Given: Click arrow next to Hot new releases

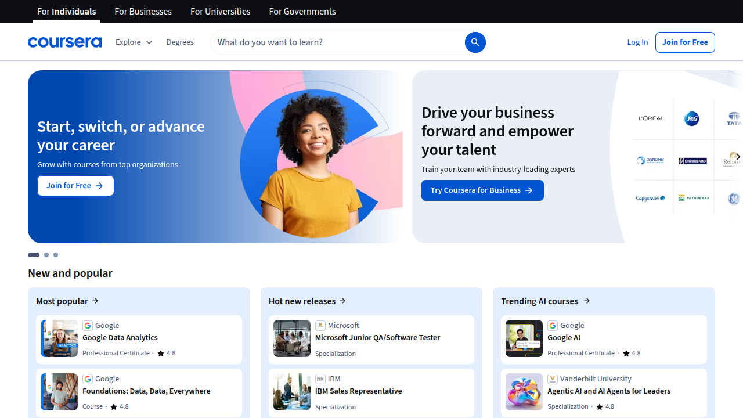Looking at the screenshot, I should pos(342,301).
